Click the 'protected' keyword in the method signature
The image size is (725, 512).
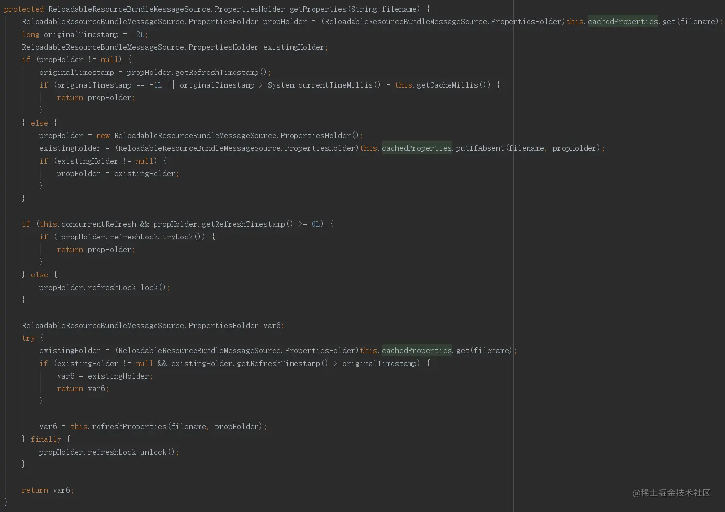coord(24,9)
